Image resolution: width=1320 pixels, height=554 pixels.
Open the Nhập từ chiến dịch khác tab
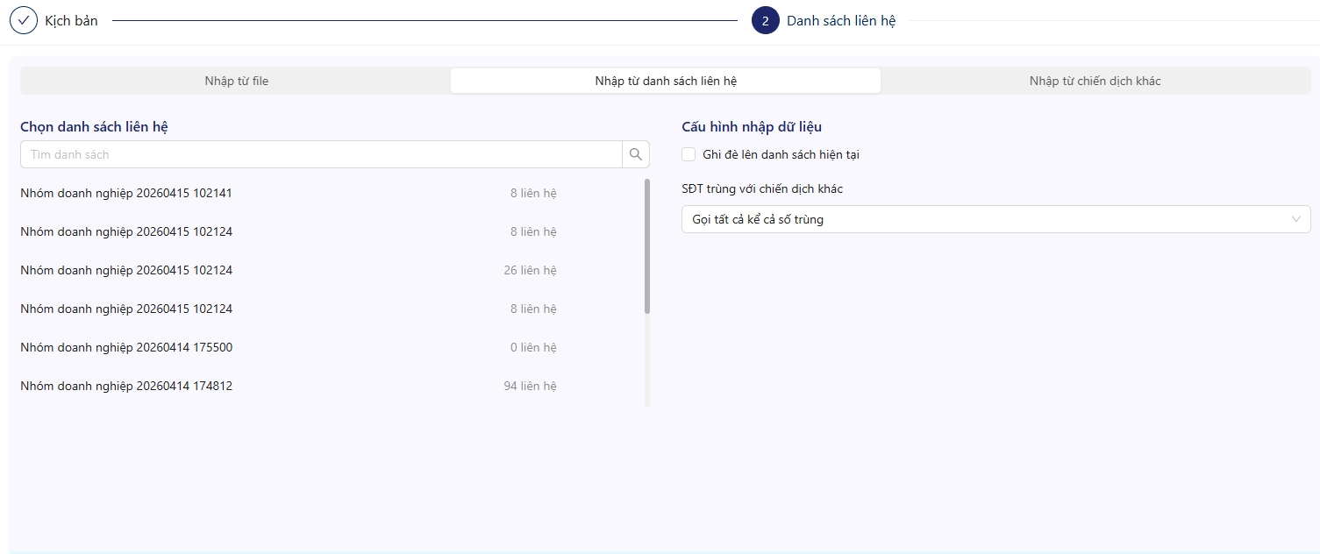tap(1095, 81)
